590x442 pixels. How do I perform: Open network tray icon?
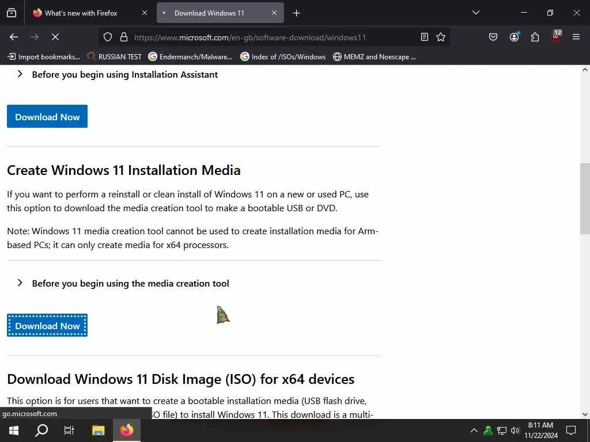(502, 430)
